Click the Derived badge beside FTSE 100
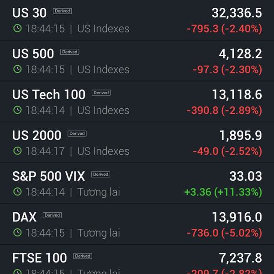Screen dimensions: 274x274 pos(83,256)
